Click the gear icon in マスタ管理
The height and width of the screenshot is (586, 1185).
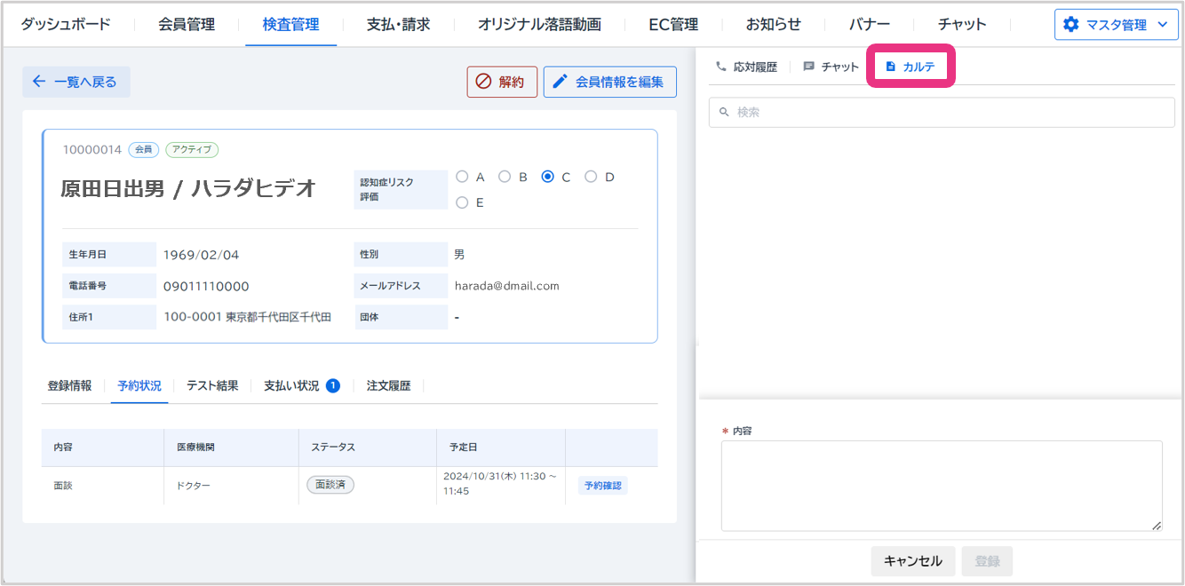pyautogui.click(x=1071, y=25)
